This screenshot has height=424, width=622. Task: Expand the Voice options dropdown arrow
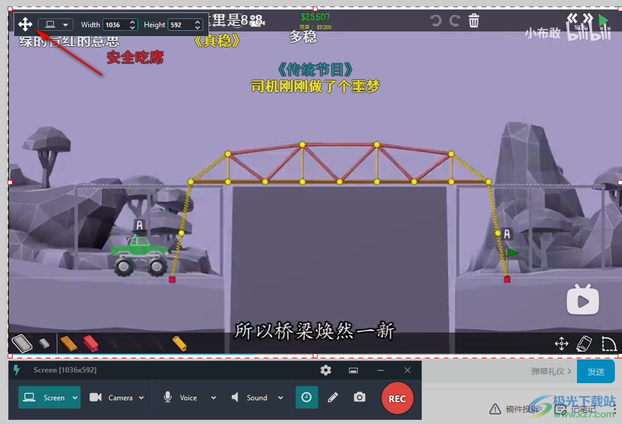[x=213, y=398]
